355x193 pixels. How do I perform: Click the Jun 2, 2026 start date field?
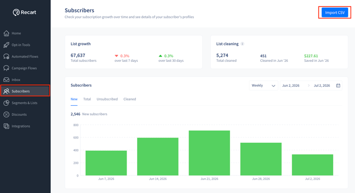tap(291, 86)
